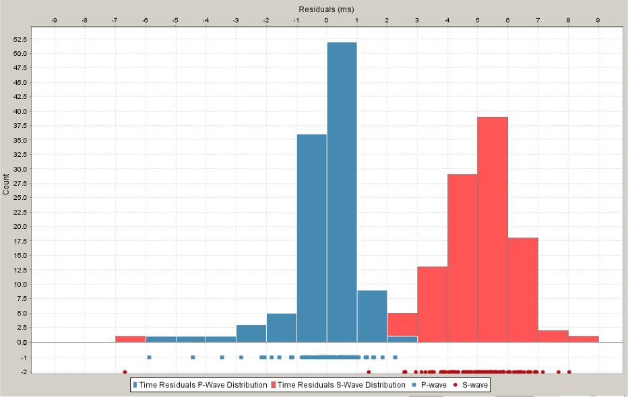
Task: Click the isolated S-wave dot near -7
Action: pos(124,370)
